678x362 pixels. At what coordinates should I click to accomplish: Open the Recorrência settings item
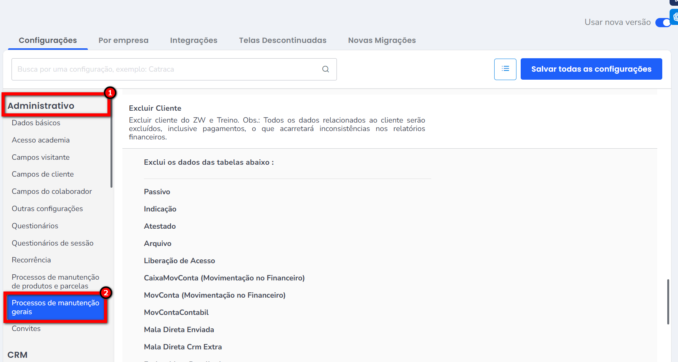(x=31, y=260)
